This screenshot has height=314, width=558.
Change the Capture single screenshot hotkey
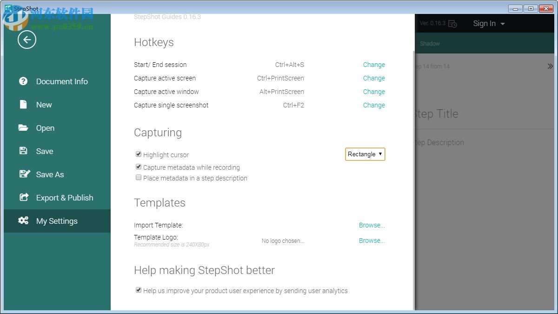point(374,105)
